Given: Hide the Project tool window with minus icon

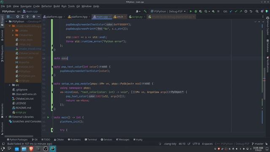Looking at the screenshot, I should point(39,17).
